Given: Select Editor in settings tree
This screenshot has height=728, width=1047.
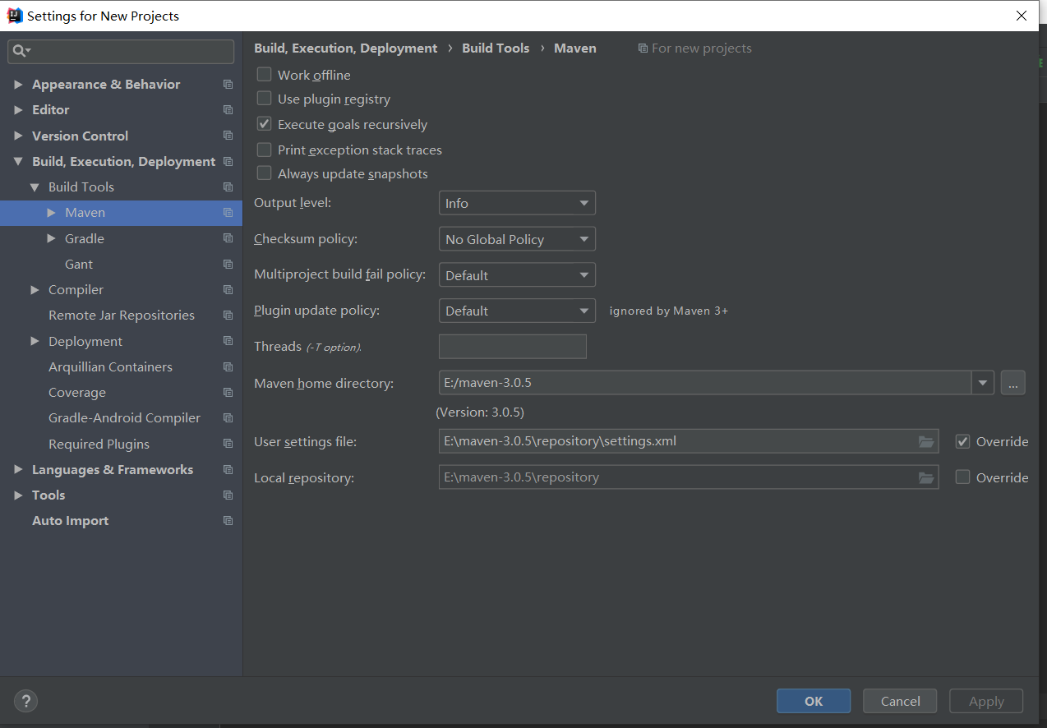Looking at the screenshot, I should (50, 110).
